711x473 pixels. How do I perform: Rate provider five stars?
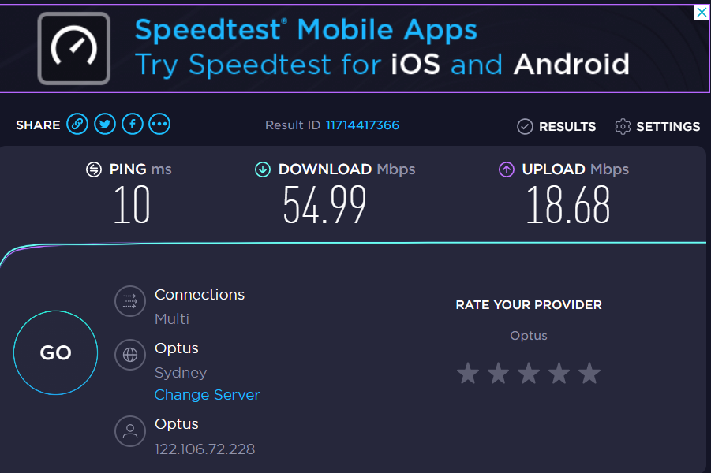[x=589, y=373]
